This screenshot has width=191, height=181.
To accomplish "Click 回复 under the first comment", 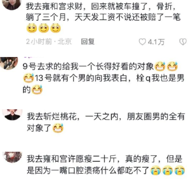I will pos(88,42).
